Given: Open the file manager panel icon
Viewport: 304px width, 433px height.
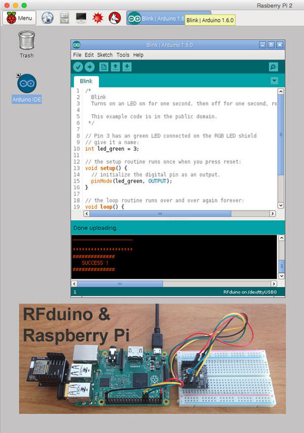Looking at the screenshot, I should [x=64, y=18].
